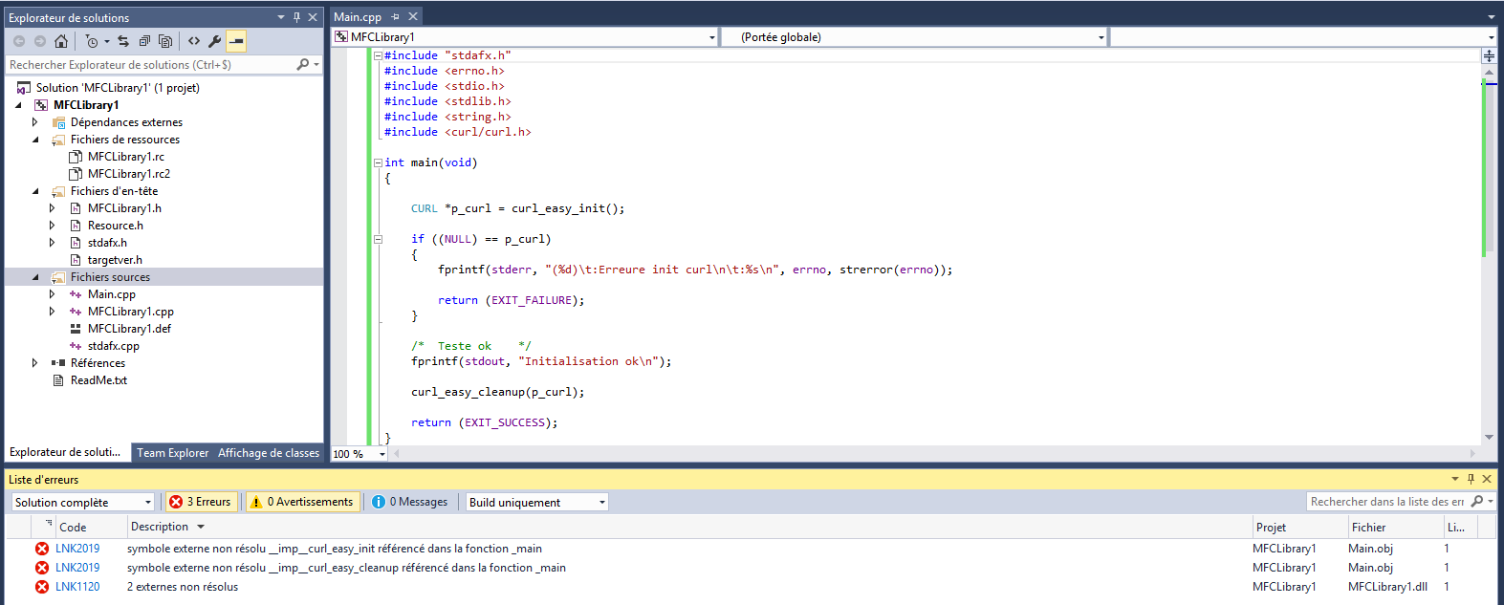The width and height of the screenshot is (1504, 605).
Task: Click the magnifier in error list search
Action: coord(1477,502)
